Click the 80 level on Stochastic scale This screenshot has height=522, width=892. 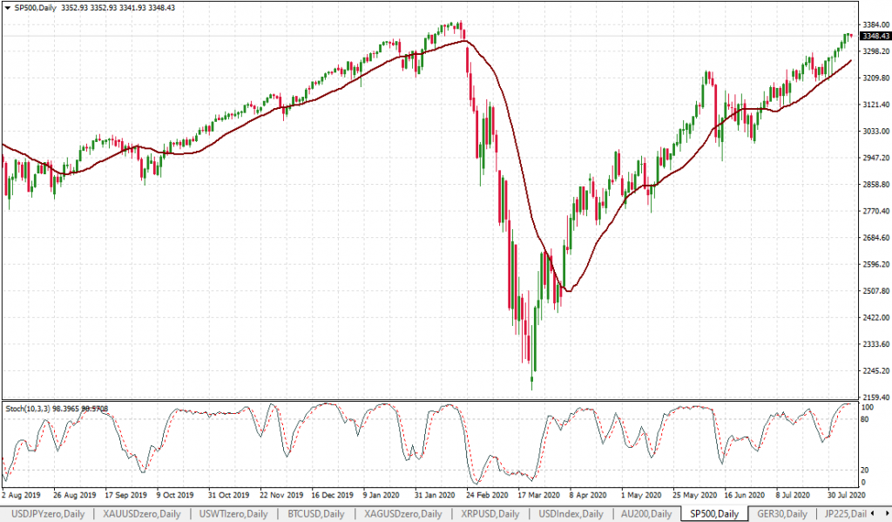[x=865, y=419]
